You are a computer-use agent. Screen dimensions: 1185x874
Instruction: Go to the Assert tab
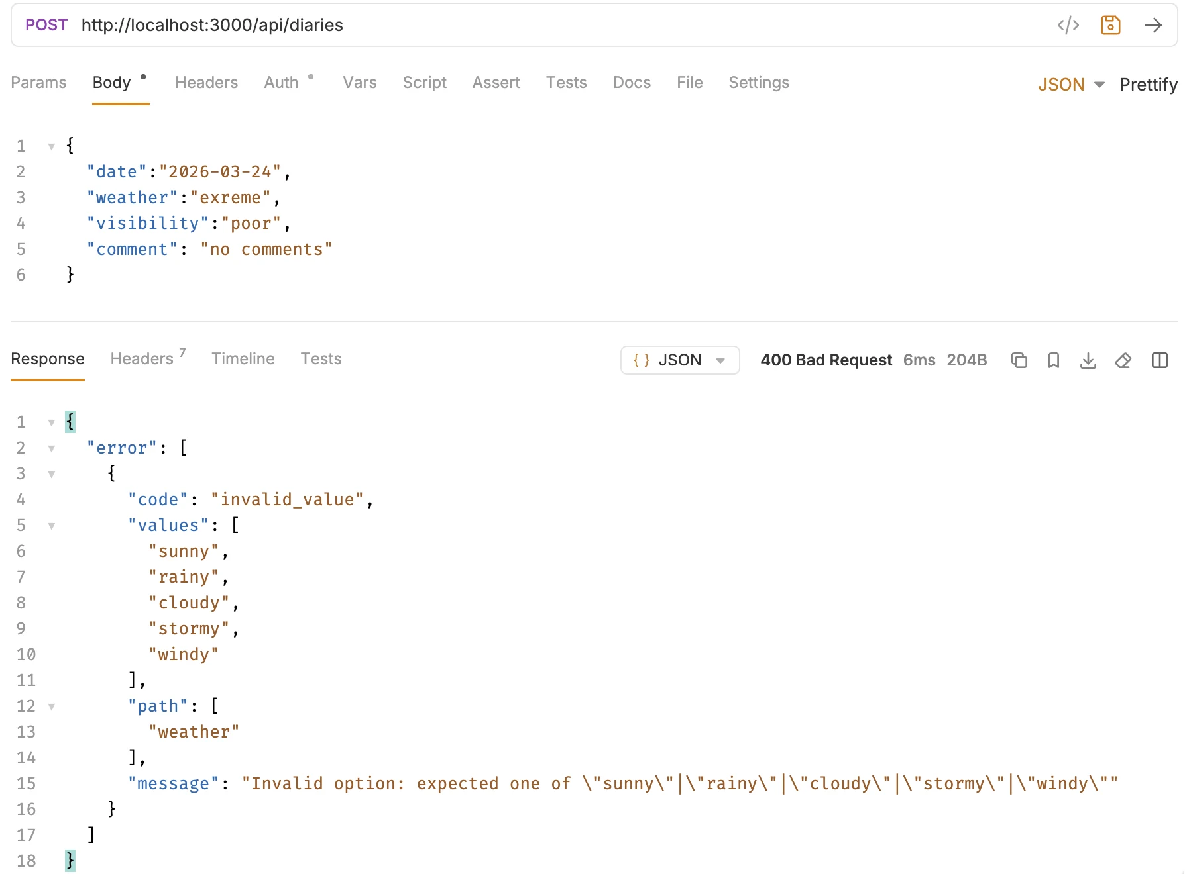[x=496, y=83]
